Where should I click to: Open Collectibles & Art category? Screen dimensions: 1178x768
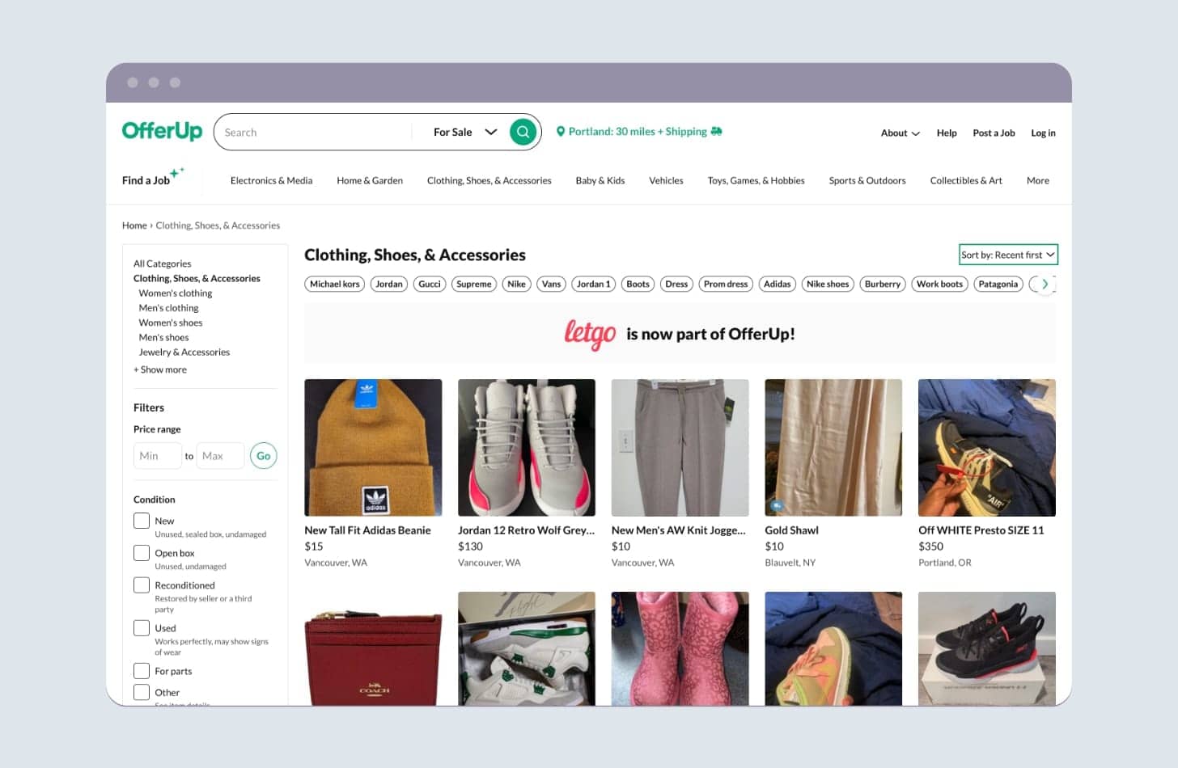point(966,180)
